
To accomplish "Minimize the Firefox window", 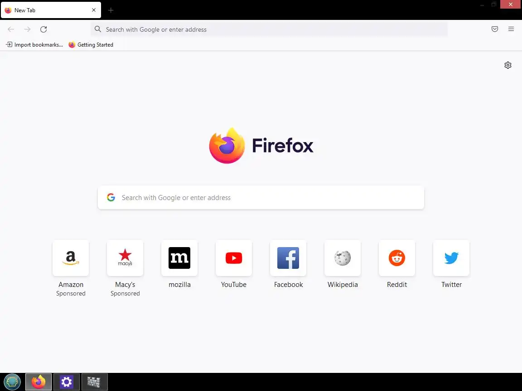I will (x=482, y=5).
